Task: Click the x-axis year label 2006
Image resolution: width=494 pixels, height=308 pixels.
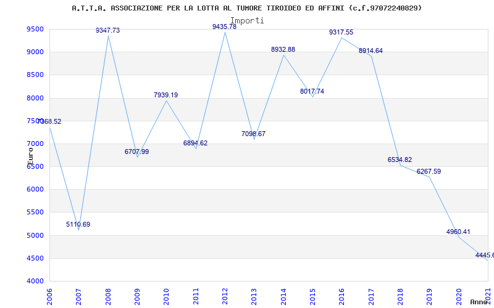Action: click(x=49, y=296)
